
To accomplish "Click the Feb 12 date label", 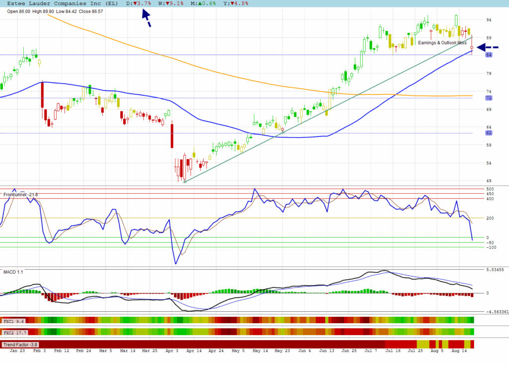I will [x=62, y=351].
